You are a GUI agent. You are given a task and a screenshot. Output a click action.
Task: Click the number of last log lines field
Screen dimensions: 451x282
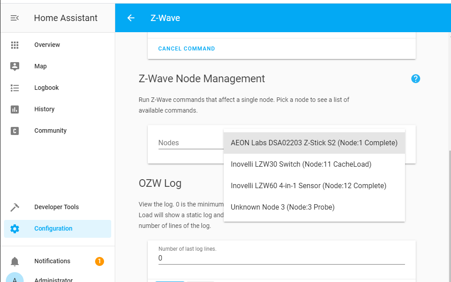(282, 258)
